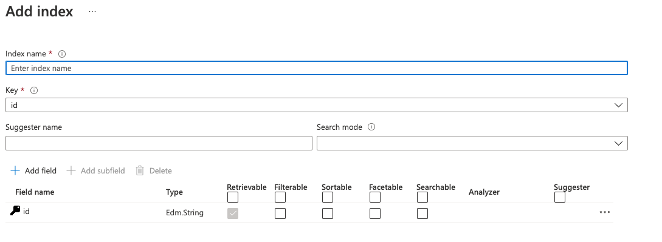Click the Search mode info icon

click(371, 127)
